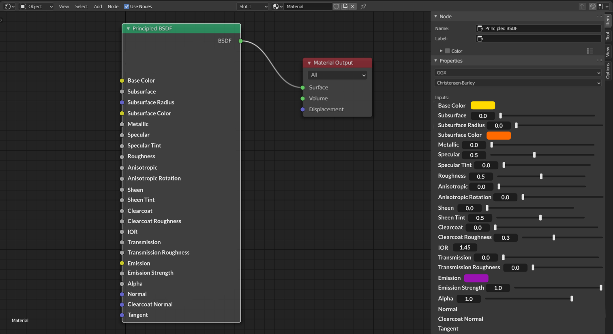Open the Select menu
Screen dimensions: 613x334
(81, 6)
